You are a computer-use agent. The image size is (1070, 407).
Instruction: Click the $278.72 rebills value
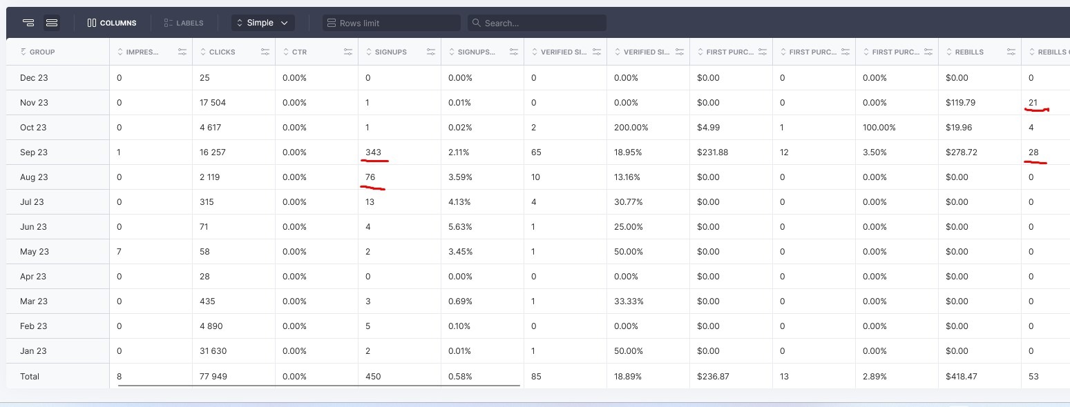(x=962, y=152)
